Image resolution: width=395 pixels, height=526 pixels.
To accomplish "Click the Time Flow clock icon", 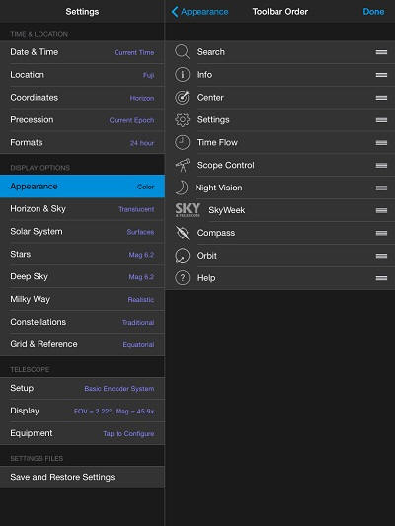I will click(x=183, y=142).
